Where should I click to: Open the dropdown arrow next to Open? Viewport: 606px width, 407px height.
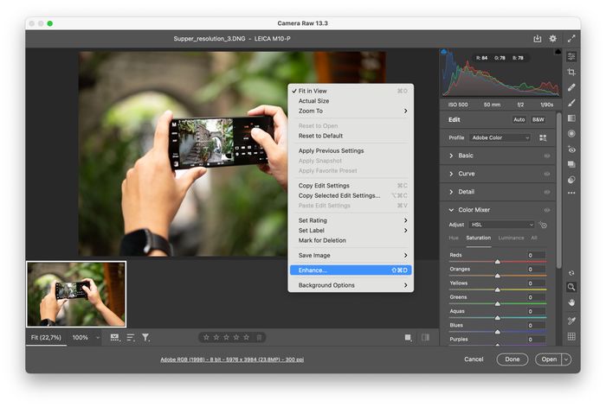566,359
